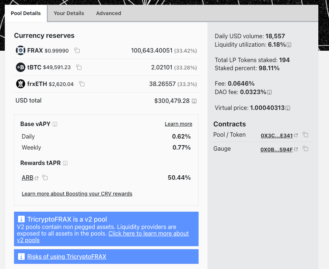
Task: Switch to the Your Details tab
Action: 69,13
